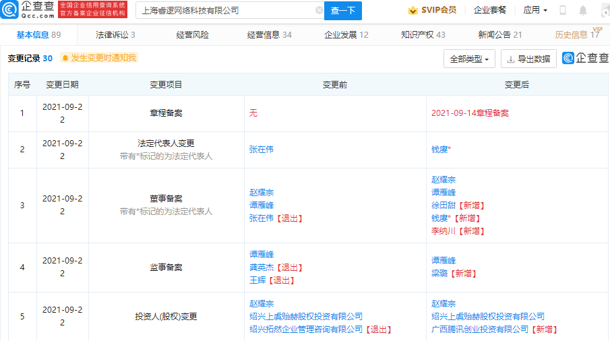Click 2021-09-14章程备案 link
The image size is (610, 341).
coord(470,113)
